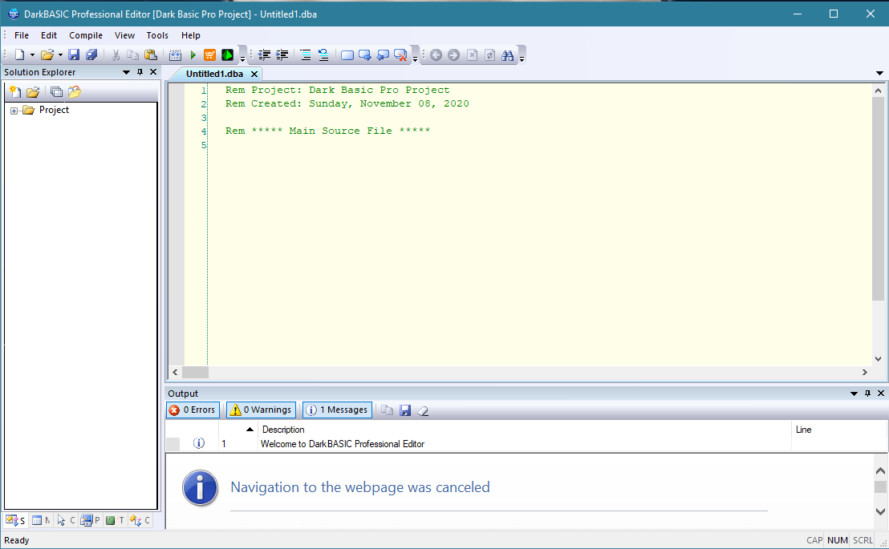Pin the Solution Explorer panel
The height and width of the screenshot is (549, 889).
140,72
